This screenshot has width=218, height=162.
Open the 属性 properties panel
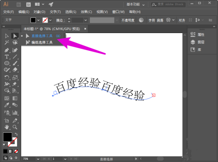(198, 34)
